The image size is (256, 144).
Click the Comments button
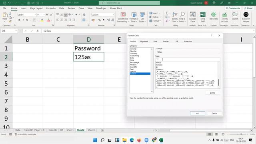pos(233,8)
